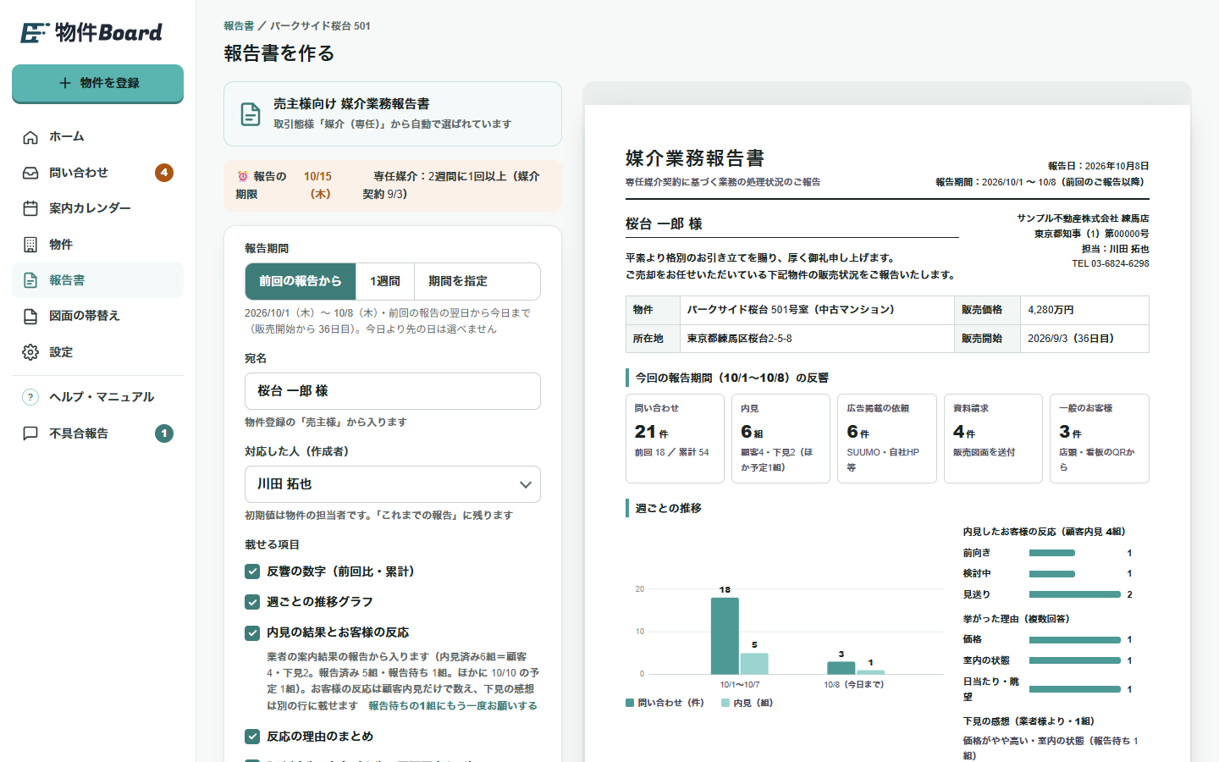This screenshot has height=762, width=1219.
Task: Click the 内見（組）legend color swatch
Action: coord(725,703)
